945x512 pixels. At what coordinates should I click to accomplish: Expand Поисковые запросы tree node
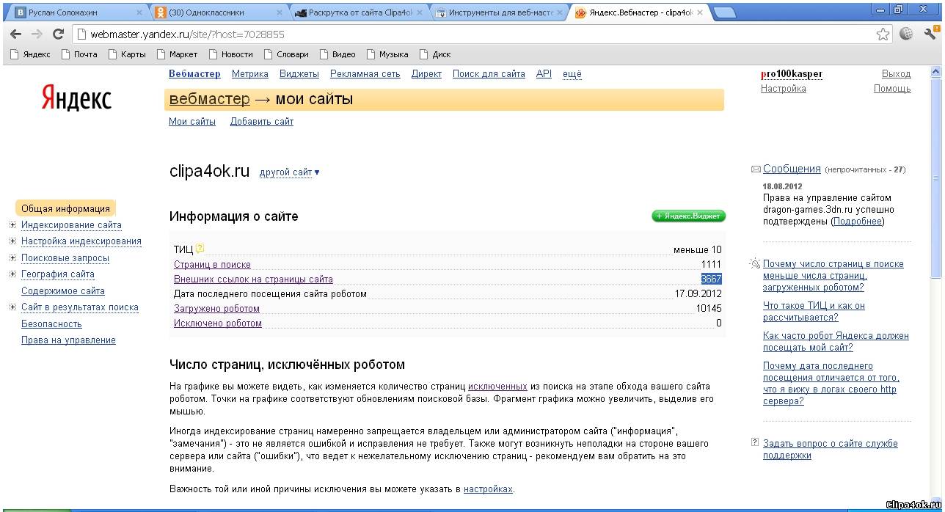tap(13, 258)
